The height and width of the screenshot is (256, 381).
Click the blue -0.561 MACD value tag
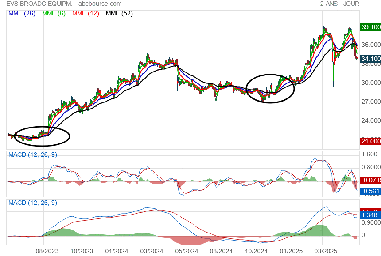point(370,191)
